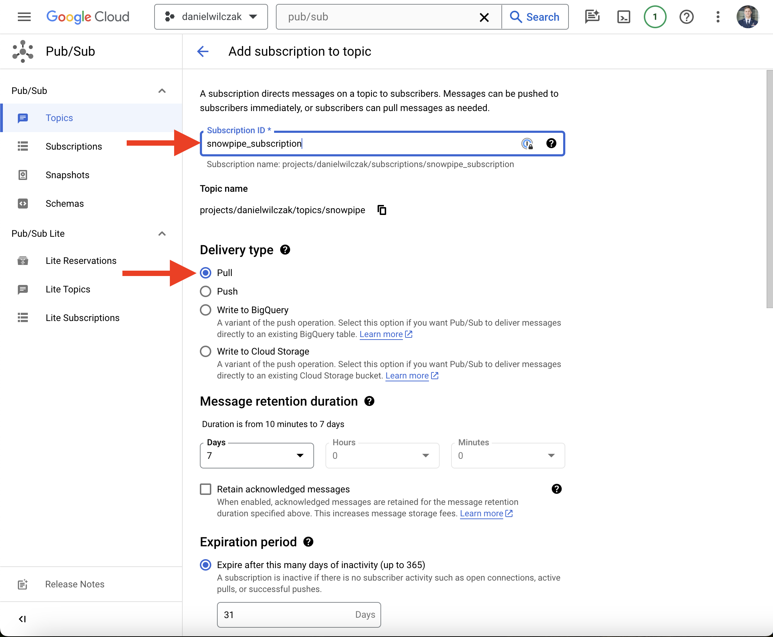Select Write to Cloud Storage delivery type
The height and width of the screenshot is (637, 773).
click(x=205, y=351)
